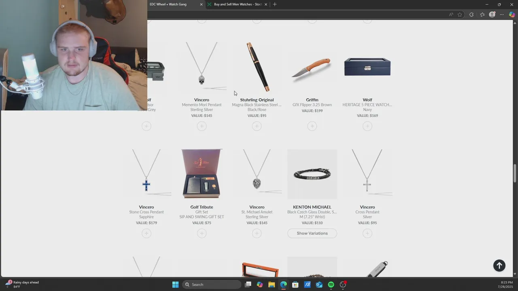The width and height of the screenshot is (518, 291).
Task: Open browser Extensions puzzle icon
Action: pyautogui.click(x=471, y=15)
